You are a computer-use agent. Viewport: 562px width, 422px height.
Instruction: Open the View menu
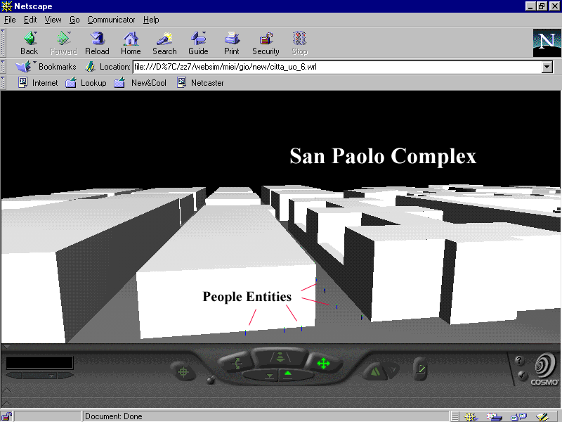coord(53,20)
